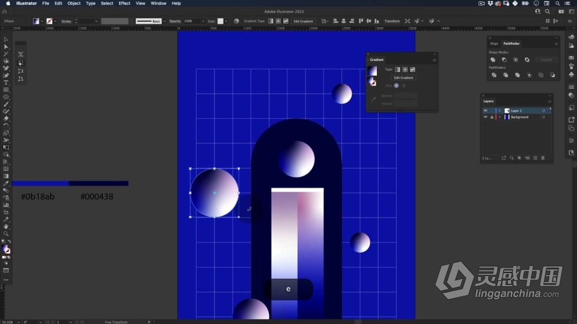This screenshot has width=577, height=324.
Task: Create new layer from Layers panel
Action: point(535,158)
